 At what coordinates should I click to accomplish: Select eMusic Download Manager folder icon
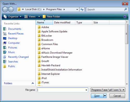point(39,53)
